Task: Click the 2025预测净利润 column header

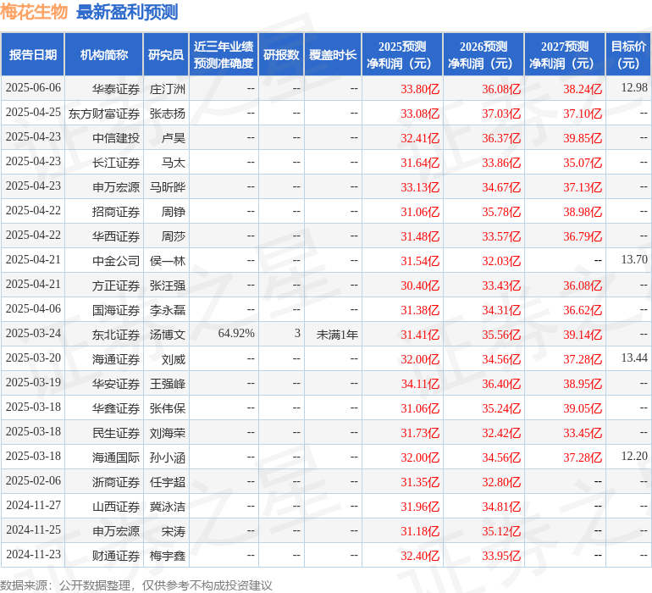Action: click(402, 55)
